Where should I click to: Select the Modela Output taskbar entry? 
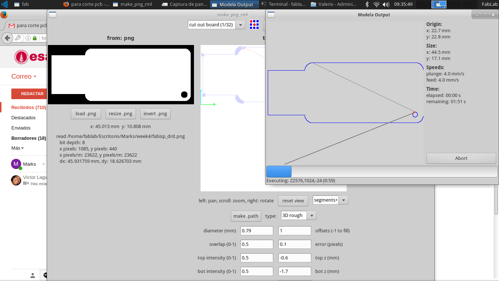coord(235,4)
